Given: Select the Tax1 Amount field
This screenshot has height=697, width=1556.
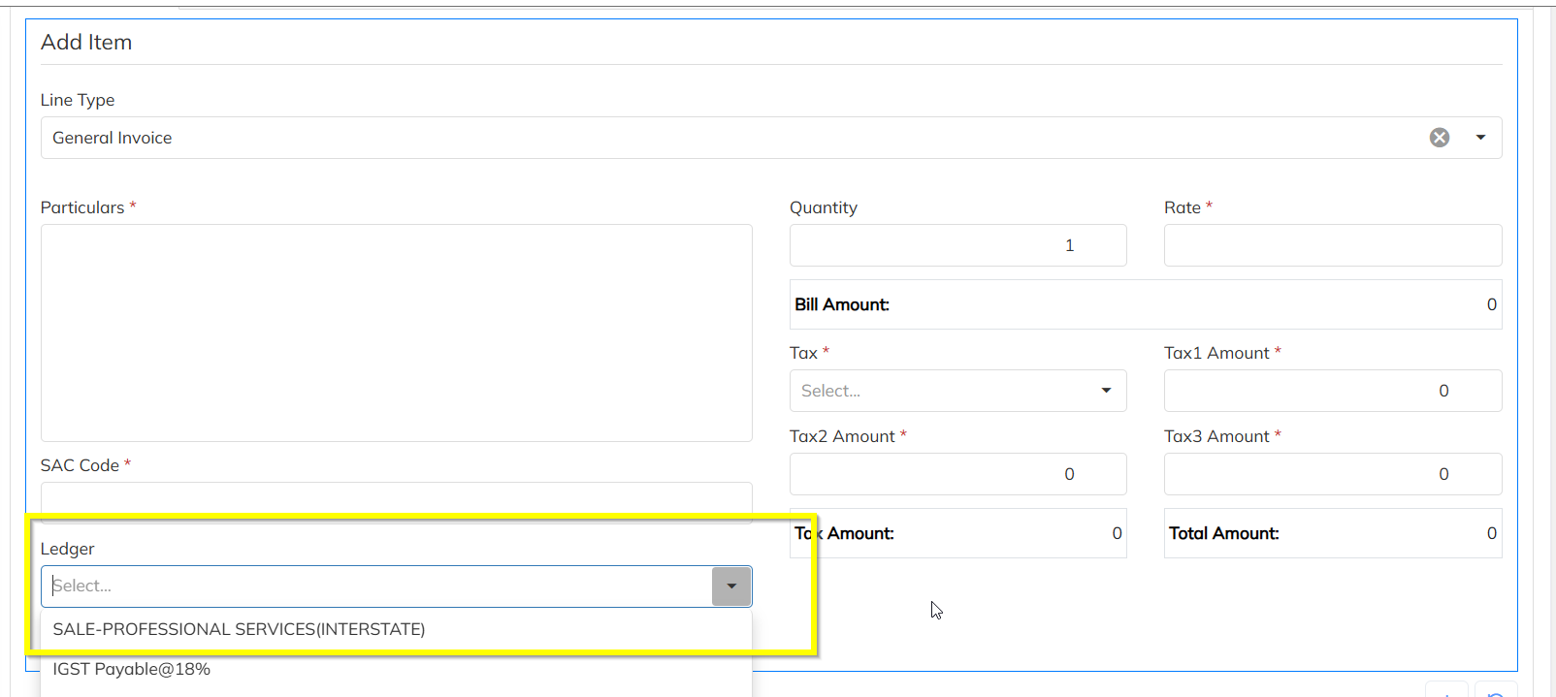Looking at the screenshot, I should 1332,391.
